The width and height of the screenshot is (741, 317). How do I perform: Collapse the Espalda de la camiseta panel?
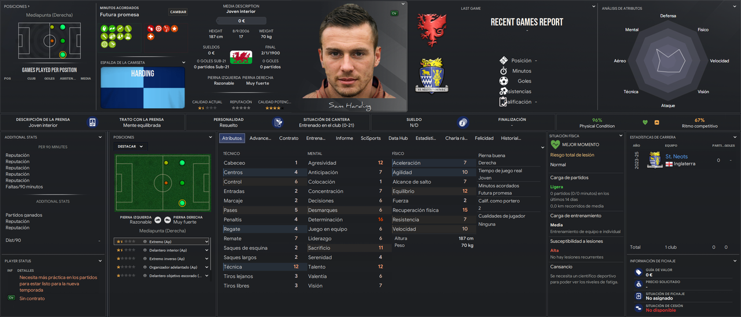point(184,62)
